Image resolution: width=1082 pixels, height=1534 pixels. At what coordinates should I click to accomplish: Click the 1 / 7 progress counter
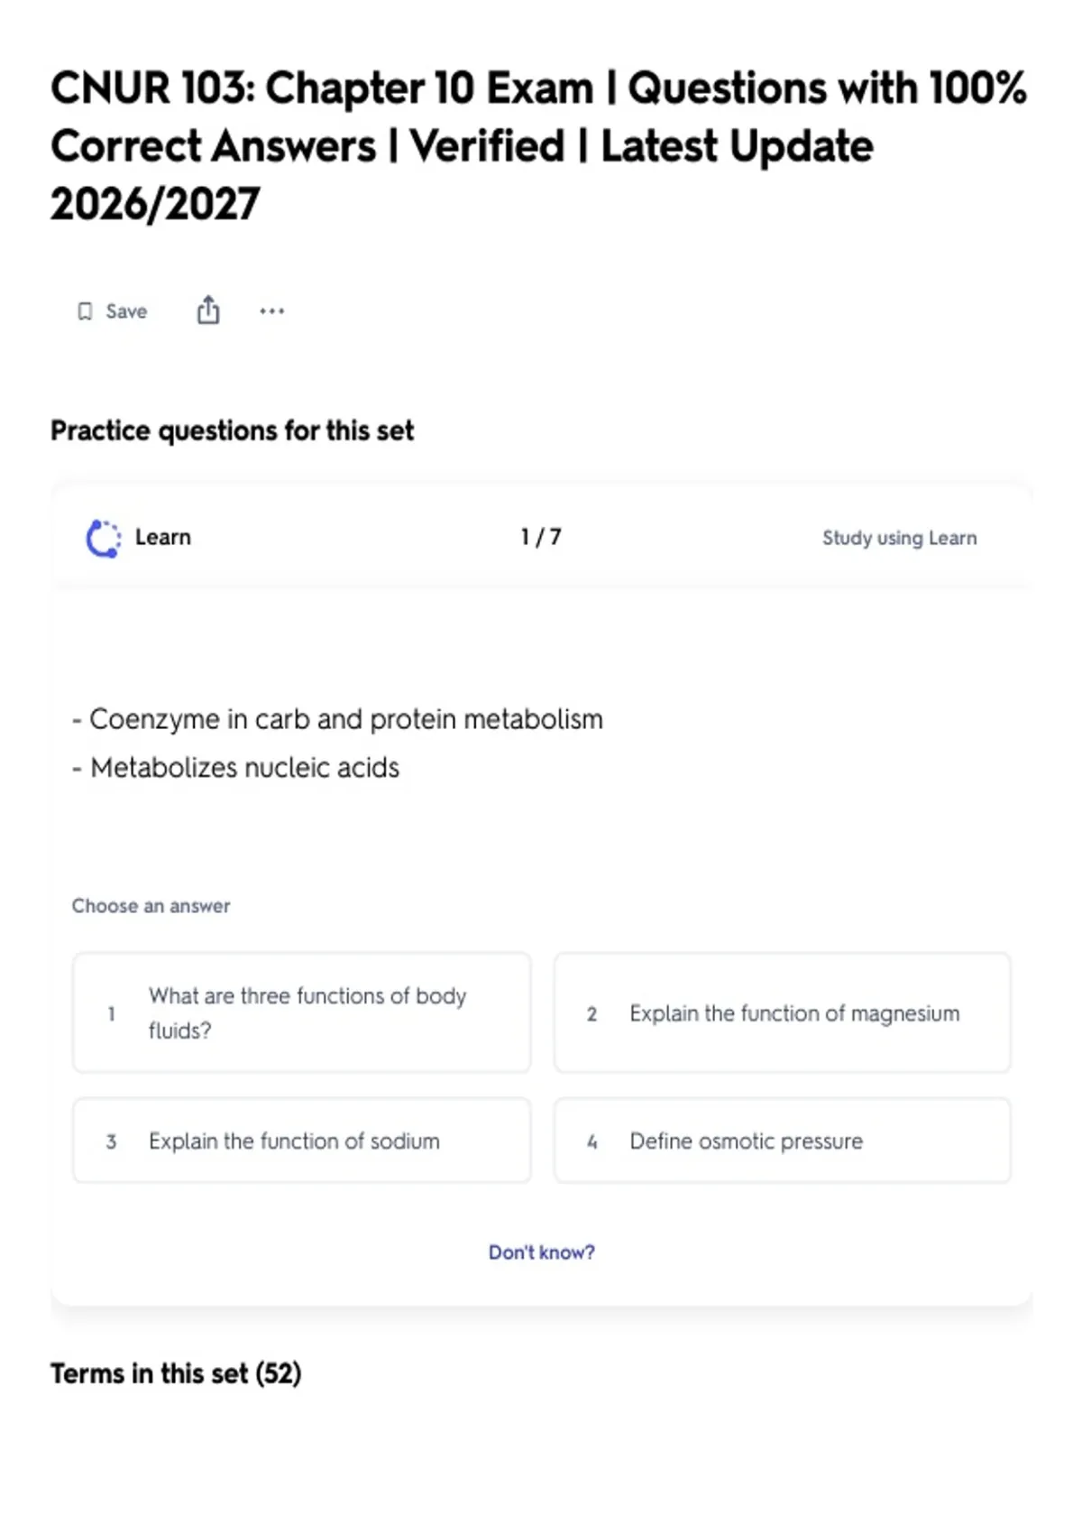[541, 537]
